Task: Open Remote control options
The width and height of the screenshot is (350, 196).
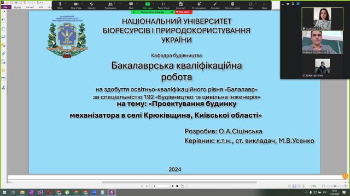Action: coord(232,5)
